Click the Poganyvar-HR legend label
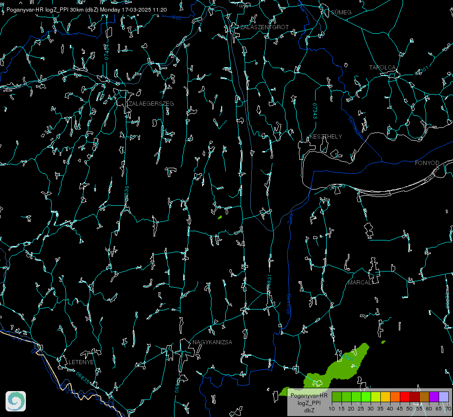The height and width of the screenshot is (417, 453). 309,396
